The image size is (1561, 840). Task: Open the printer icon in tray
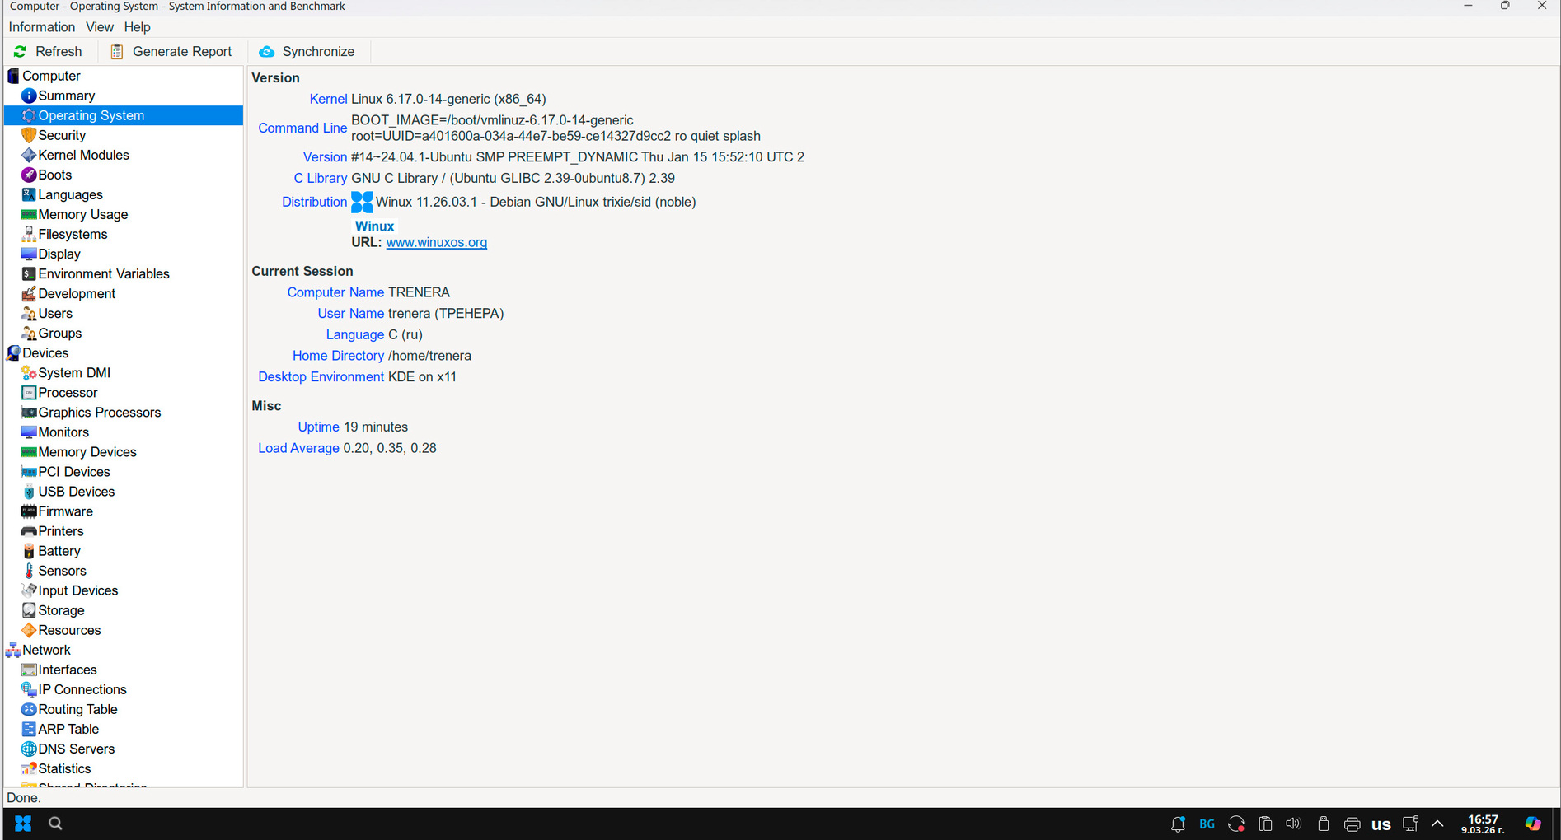[1352, 824]
